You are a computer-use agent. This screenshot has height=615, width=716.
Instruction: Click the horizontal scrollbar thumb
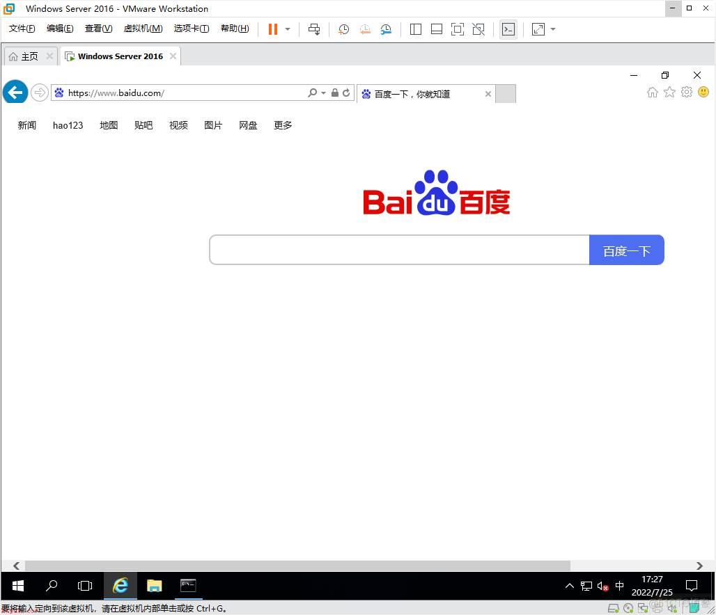click(x=297, y=566)
